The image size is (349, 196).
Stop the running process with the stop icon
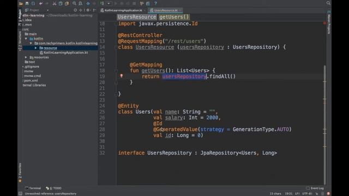click(x=134, y=3)
